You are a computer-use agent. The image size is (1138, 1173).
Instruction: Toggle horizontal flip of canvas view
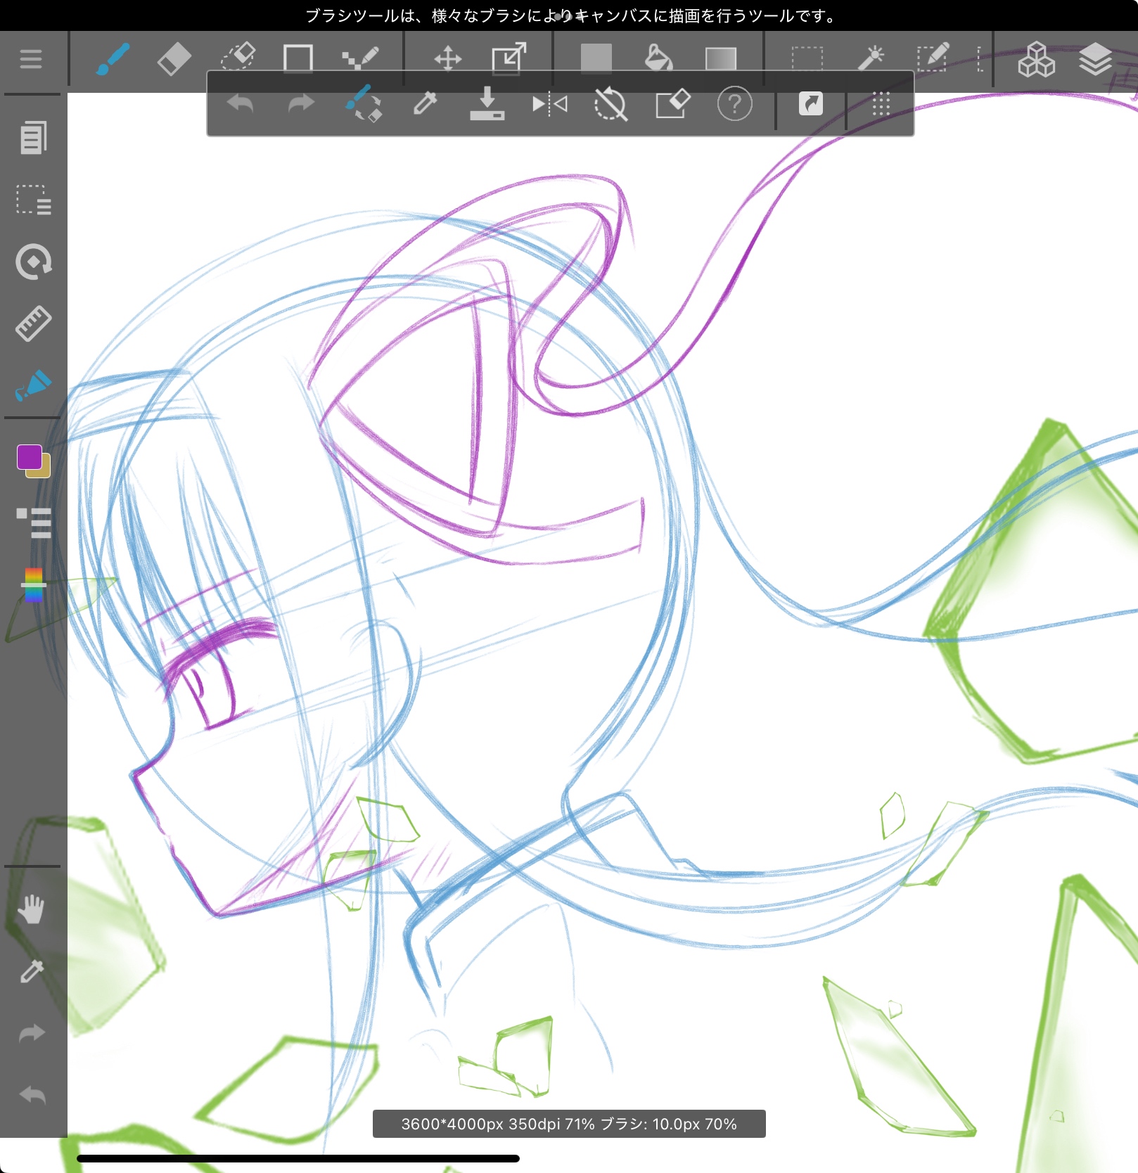(549, 104)
